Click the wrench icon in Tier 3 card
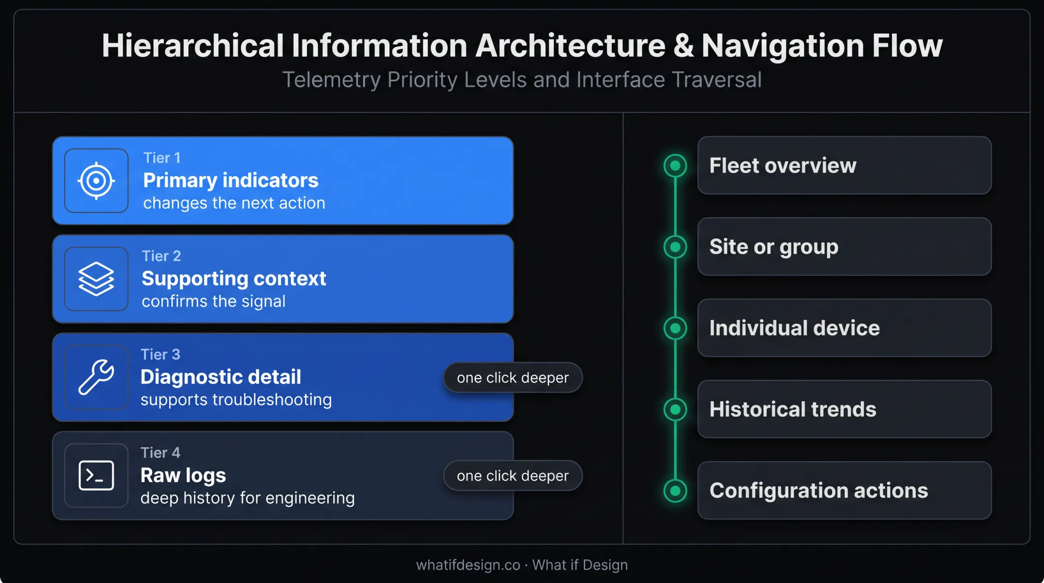This screenshot has width=1044, height=583. 96,377
